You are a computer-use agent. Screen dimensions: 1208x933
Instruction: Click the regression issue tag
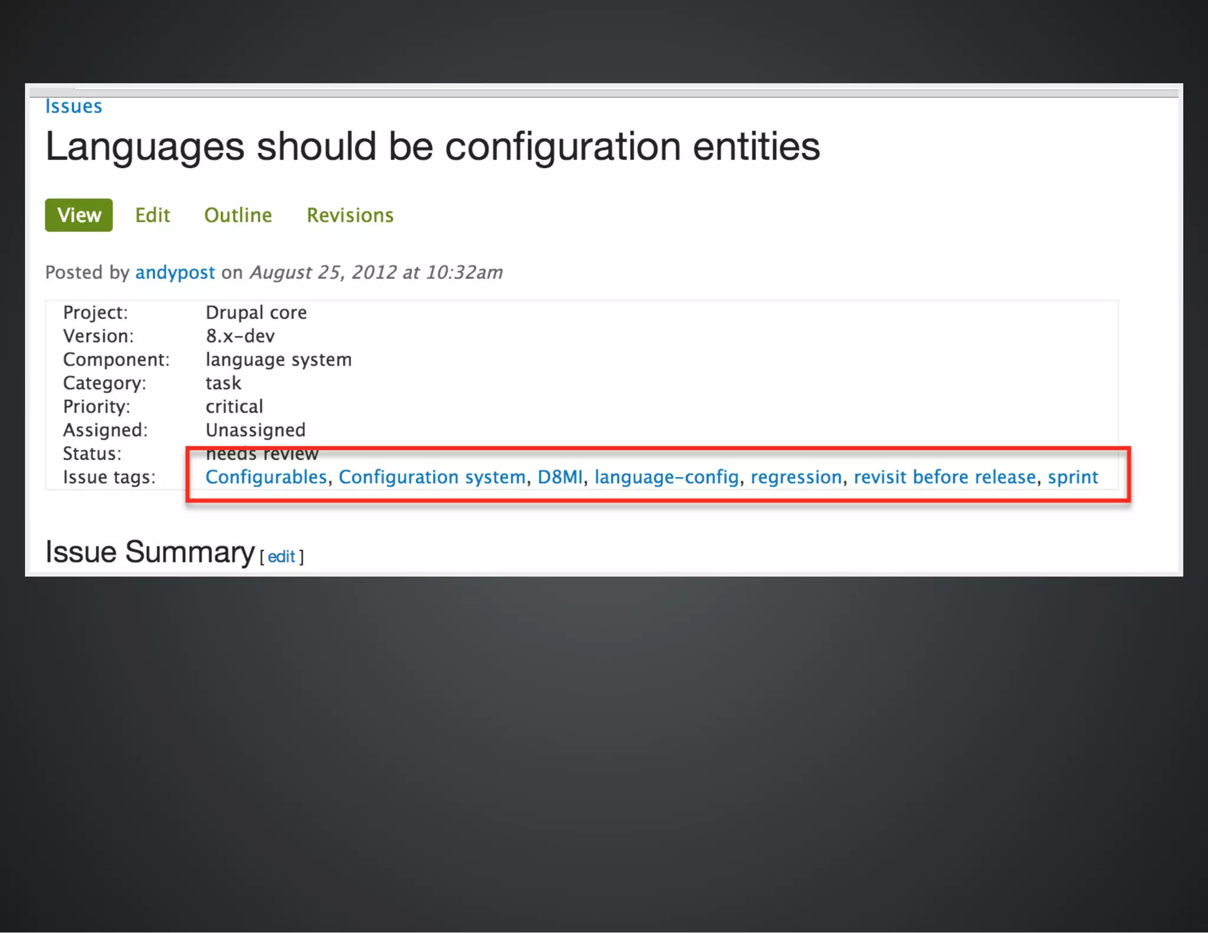pos(796,477)
